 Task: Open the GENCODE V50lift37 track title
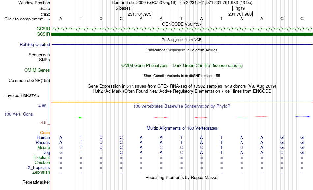coord(182,24)
